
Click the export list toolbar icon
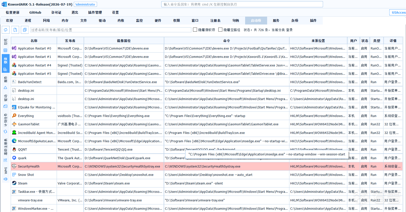pyautogui.click(x=15, y=30)
